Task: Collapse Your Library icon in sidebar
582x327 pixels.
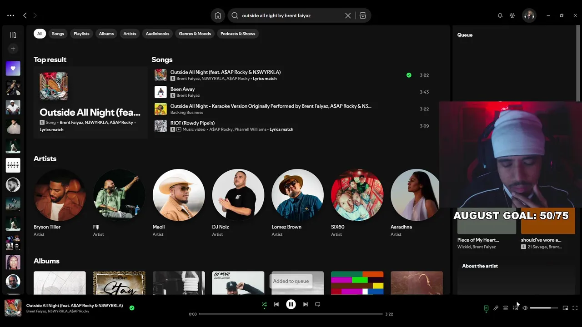Action: [x=13, y=35]
